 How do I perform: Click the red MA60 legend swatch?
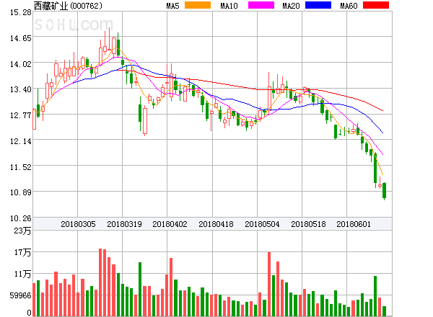tap(376, 5)
